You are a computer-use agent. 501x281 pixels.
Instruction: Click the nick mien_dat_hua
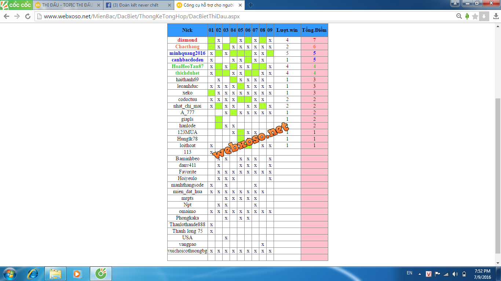pos(187,192)
